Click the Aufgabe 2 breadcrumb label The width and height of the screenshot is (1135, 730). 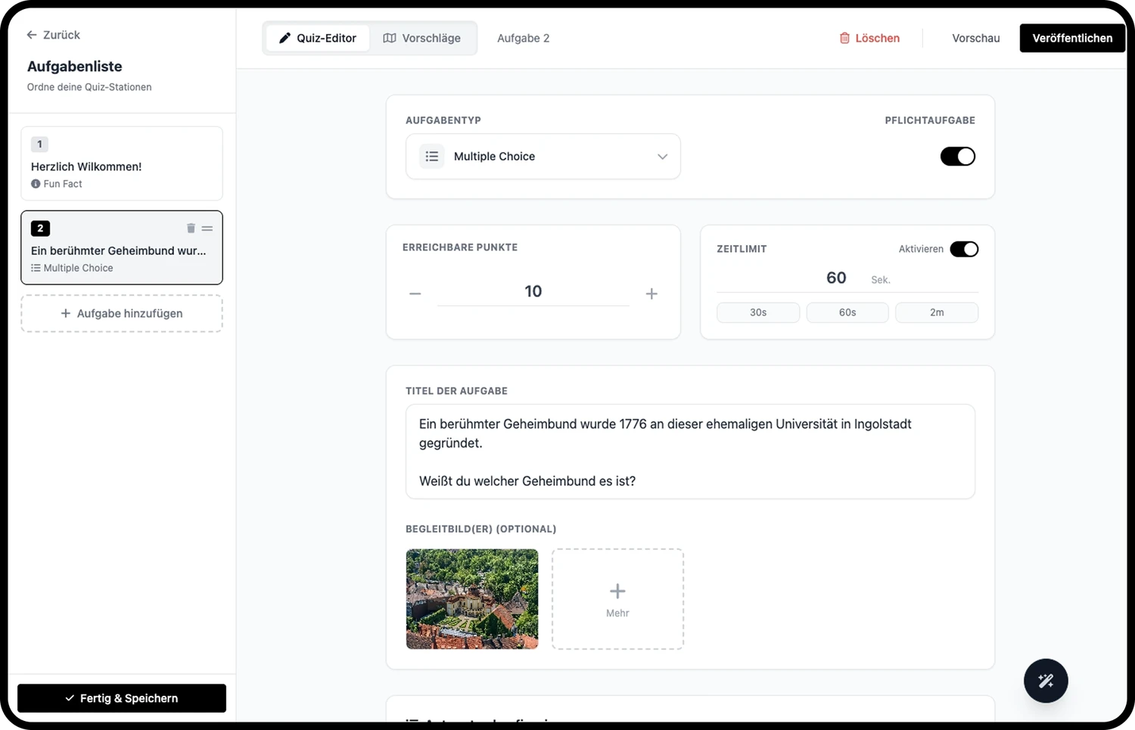tap(524, 38)
